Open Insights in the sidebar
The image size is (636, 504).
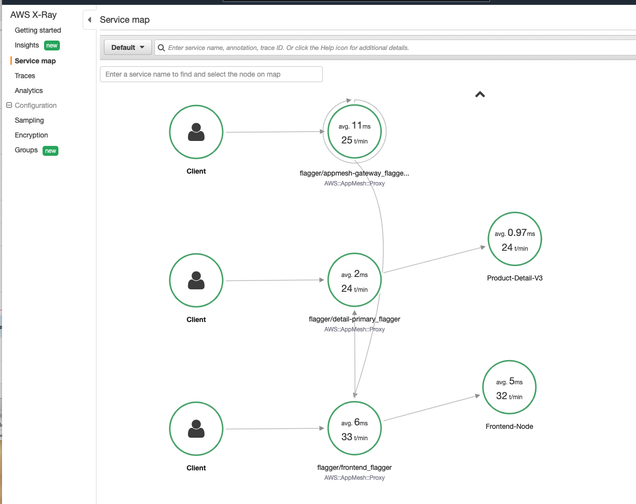click(x=27, y=45)
